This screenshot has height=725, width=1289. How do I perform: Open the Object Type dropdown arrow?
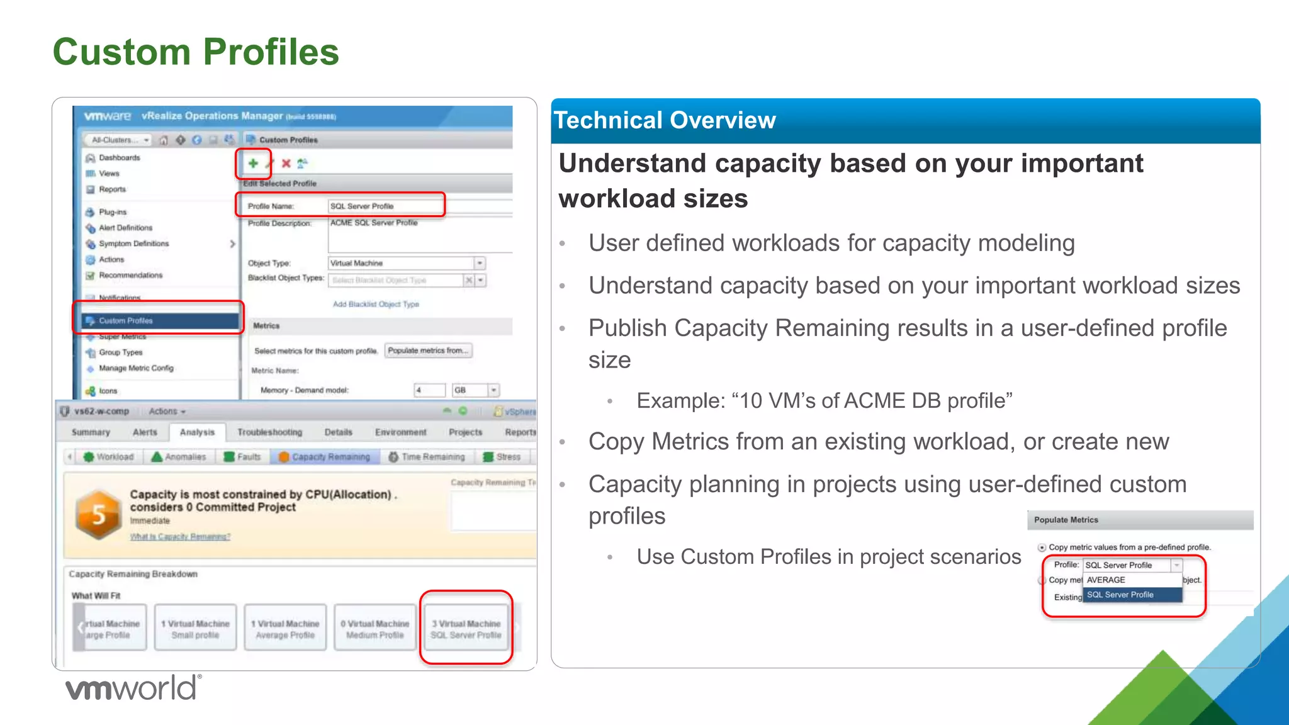pyautogui.click(x=480, y=263)
